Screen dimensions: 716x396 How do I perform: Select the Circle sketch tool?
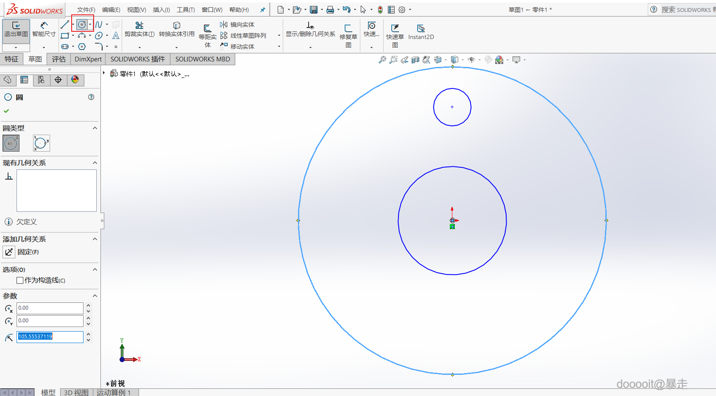pyautogui.click(x=82, y=25)
